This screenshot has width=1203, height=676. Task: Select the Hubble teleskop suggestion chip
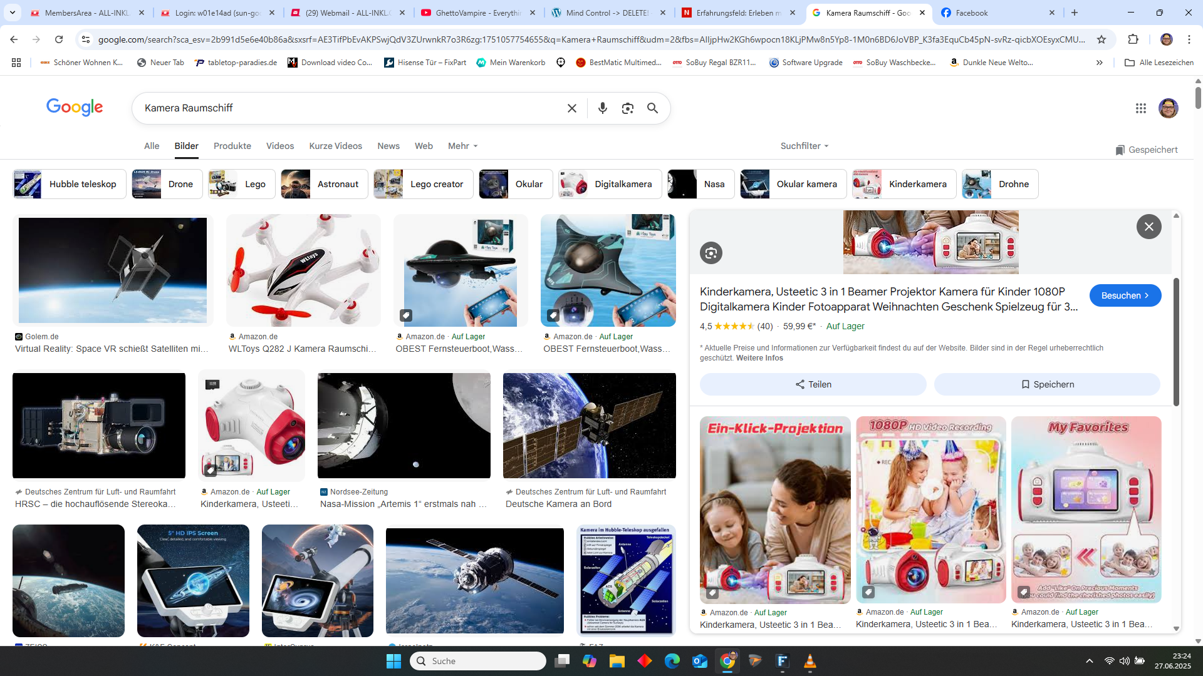70,184
